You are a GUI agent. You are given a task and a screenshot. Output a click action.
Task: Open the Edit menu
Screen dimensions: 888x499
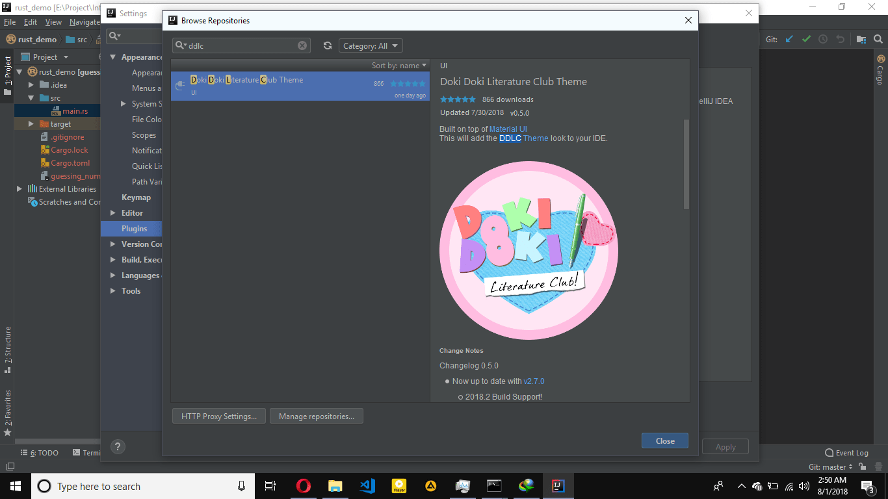tap(31, 22)
